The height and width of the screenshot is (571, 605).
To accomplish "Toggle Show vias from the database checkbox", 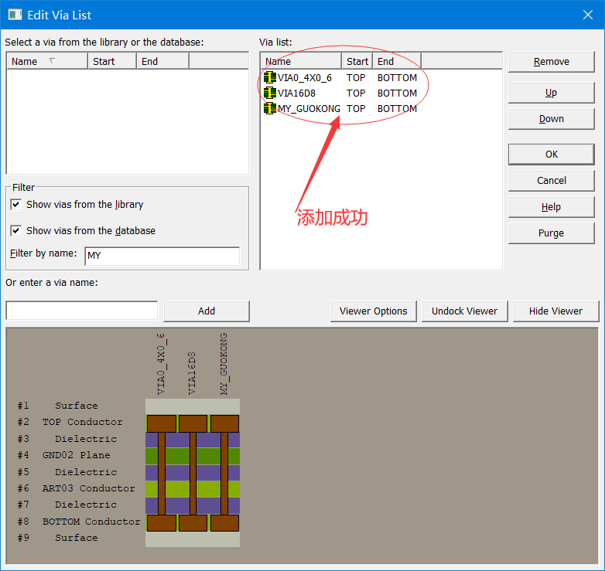I will [16, 230].
